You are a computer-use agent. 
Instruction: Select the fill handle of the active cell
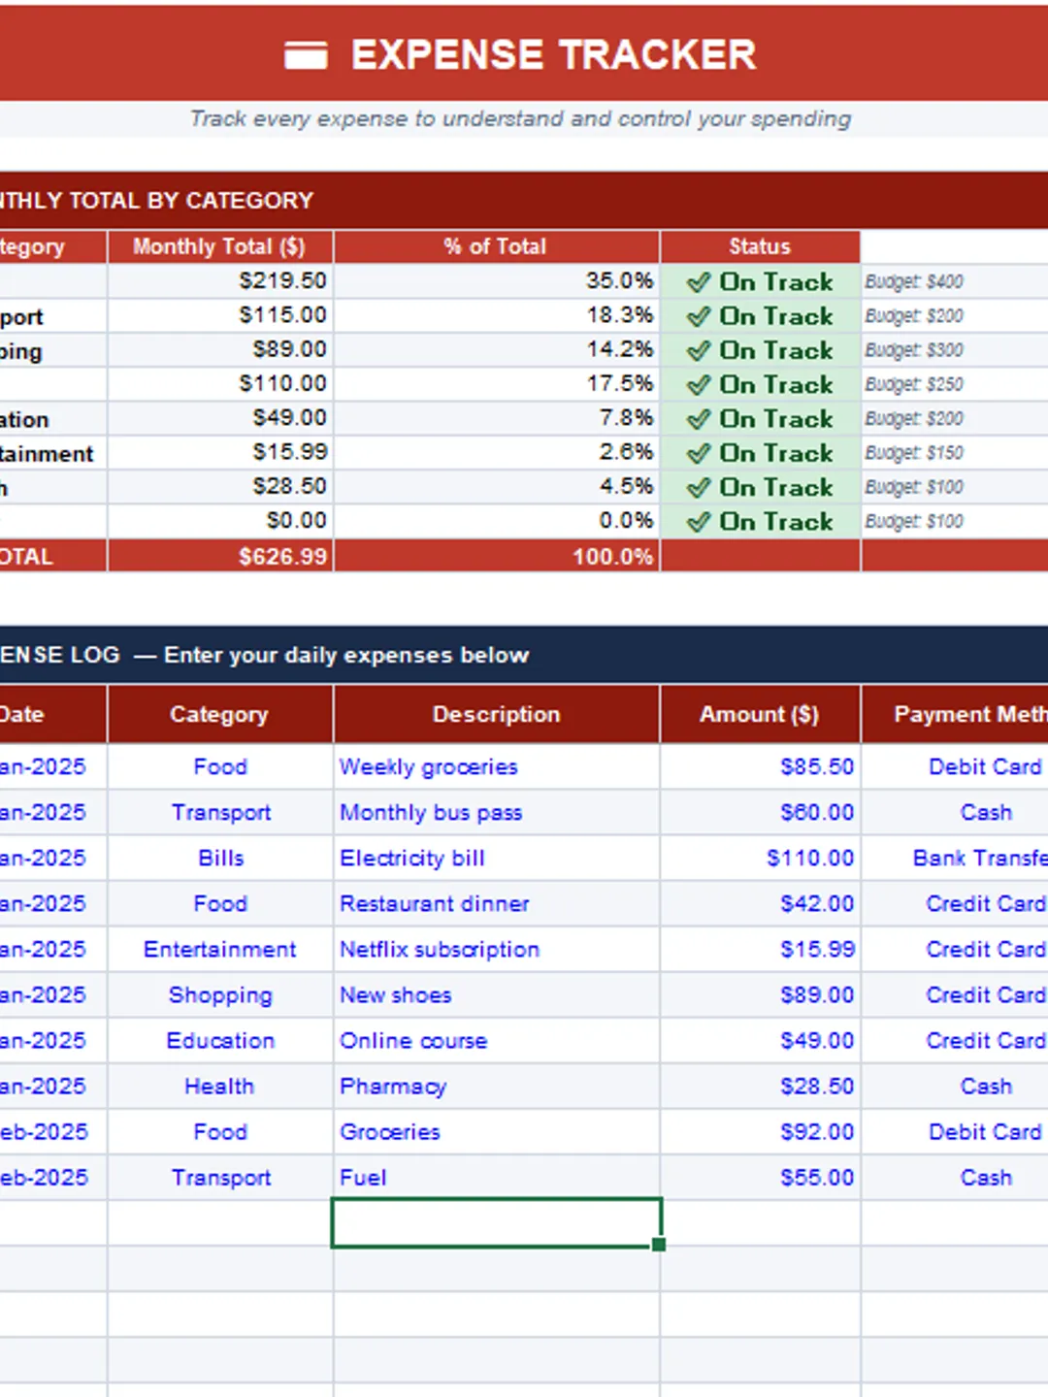point(659,1245)
